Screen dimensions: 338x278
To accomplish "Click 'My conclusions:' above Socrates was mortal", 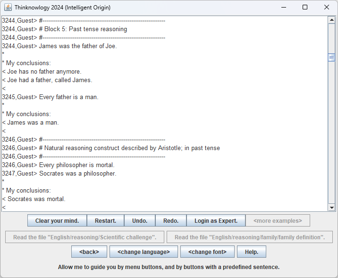I will tap(28, 191).
